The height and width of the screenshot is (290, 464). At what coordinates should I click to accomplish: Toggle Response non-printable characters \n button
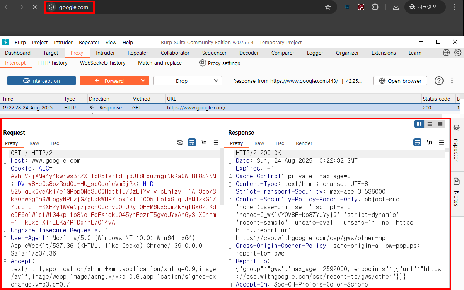tap(429, 143)
